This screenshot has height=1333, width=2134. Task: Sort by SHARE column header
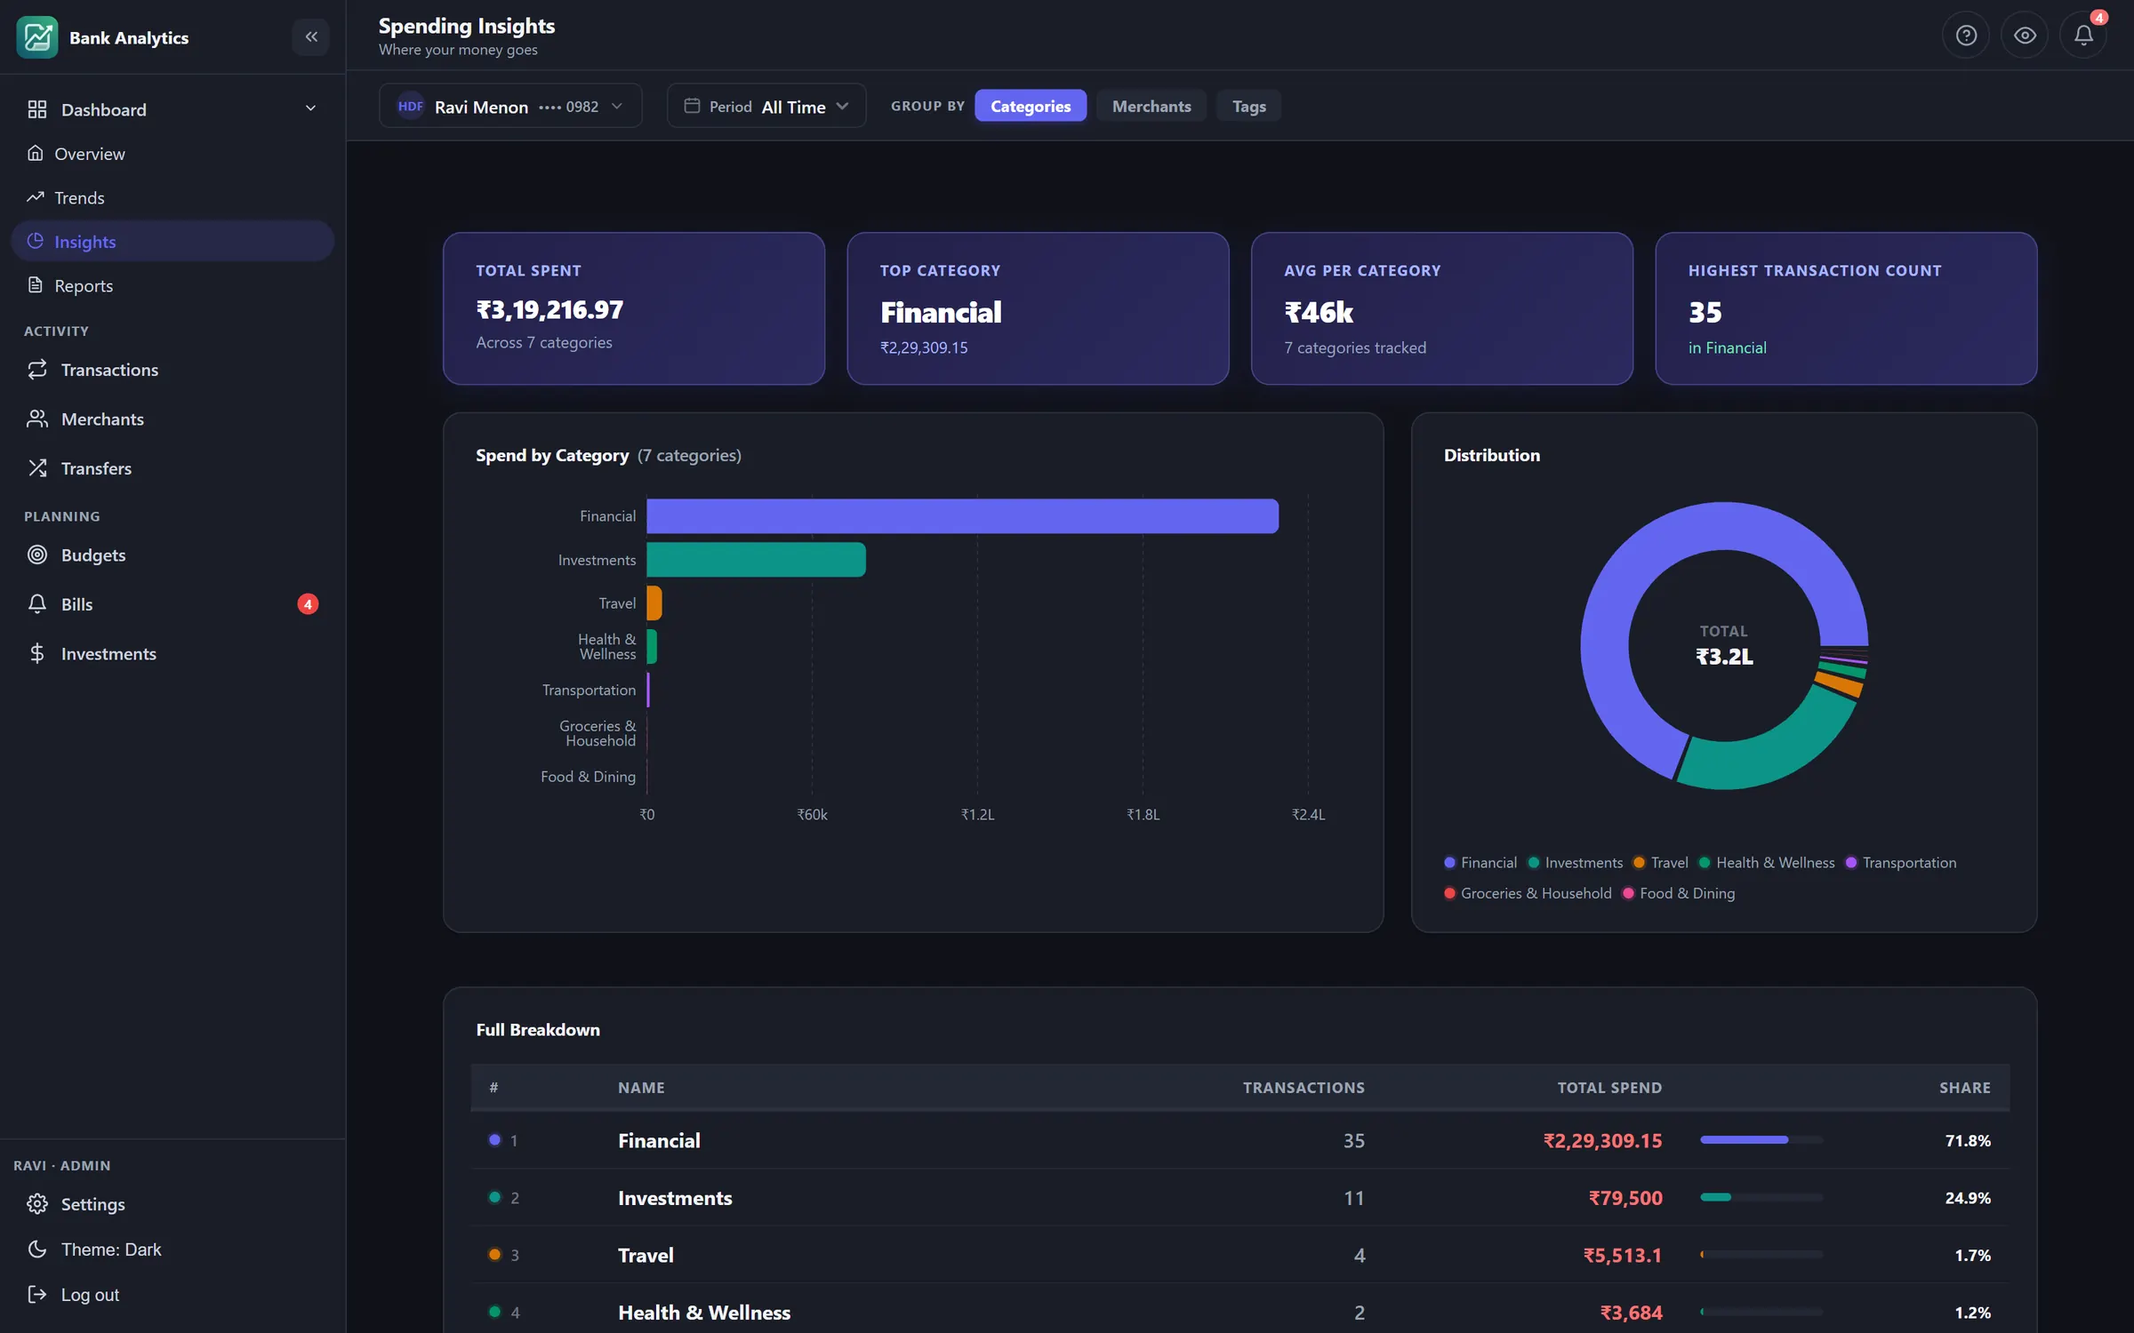[x=1965, y=1088]
